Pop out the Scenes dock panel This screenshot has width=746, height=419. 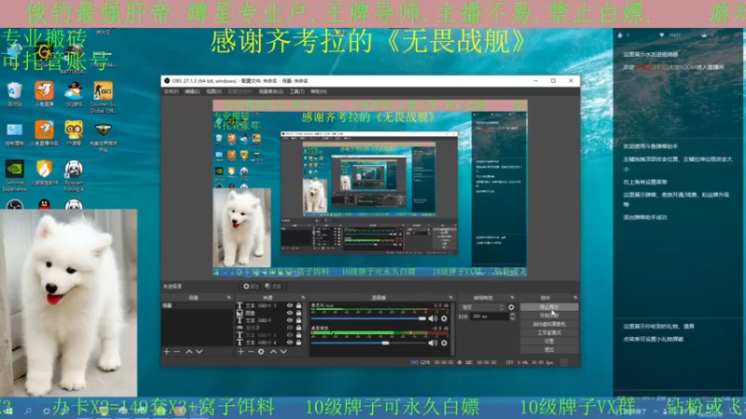point(228,297)
